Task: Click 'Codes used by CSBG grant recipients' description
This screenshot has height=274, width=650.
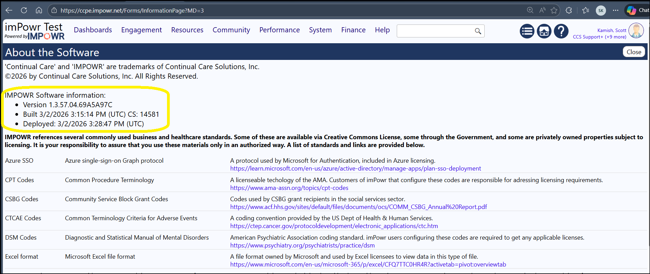Action: click(318, 199)
